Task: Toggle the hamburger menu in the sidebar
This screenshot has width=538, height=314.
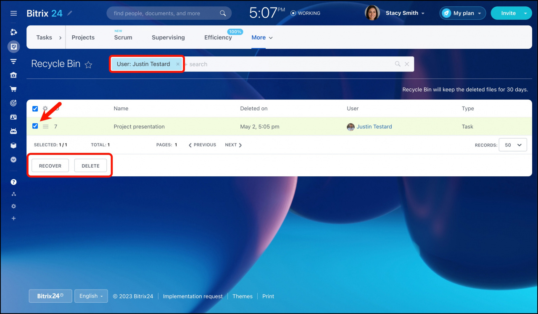Action: 13,13
